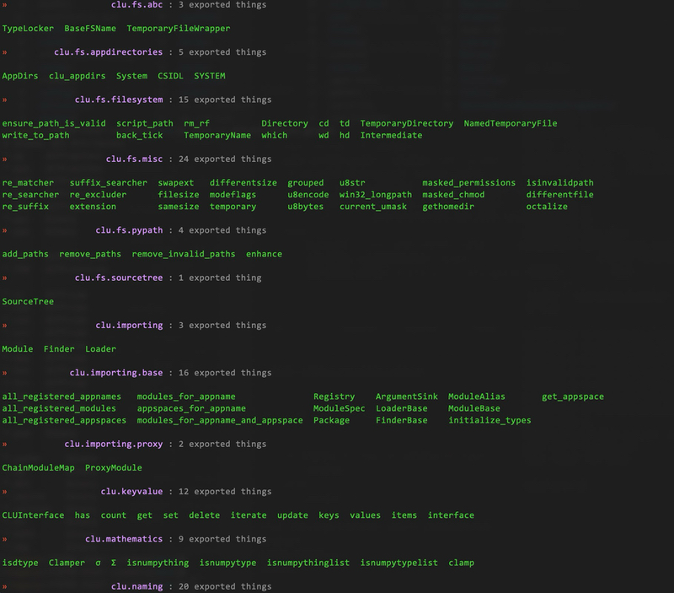Select ChainModuleMap export
Viewport: 674px width, 593px height.
(38, 468)
